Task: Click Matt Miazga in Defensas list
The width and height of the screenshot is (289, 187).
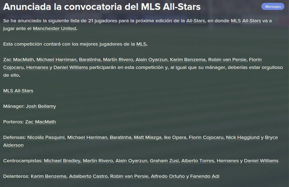Action: point(148,138)
